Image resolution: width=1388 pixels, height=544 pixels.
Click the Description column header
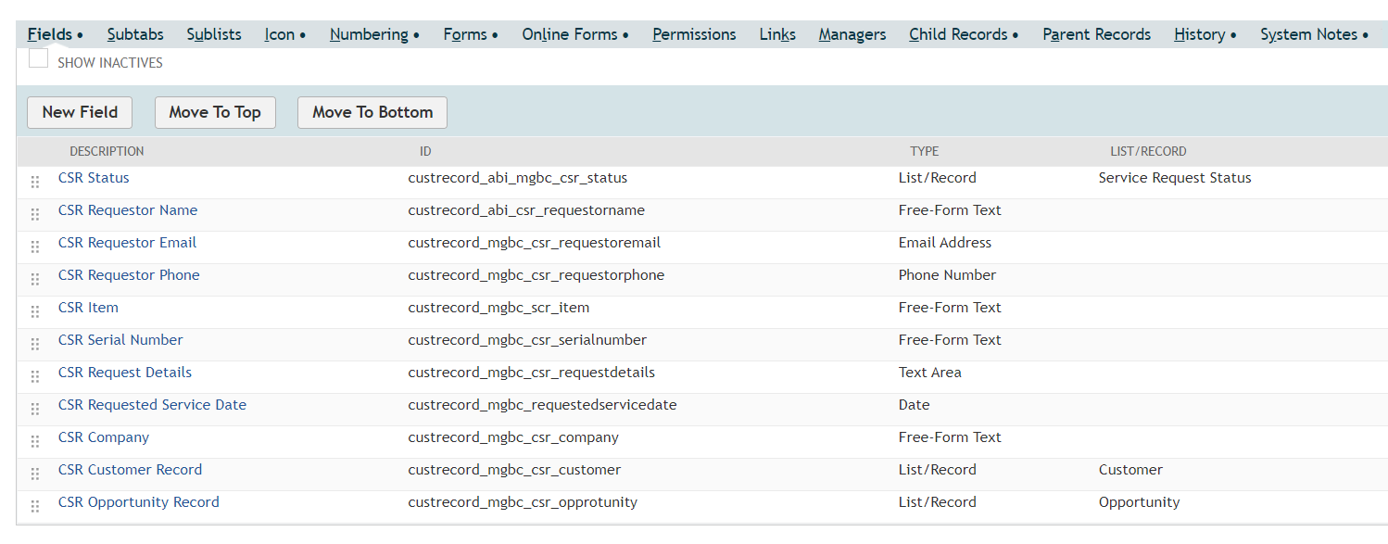pyautogui.click(x=107, y=151)
